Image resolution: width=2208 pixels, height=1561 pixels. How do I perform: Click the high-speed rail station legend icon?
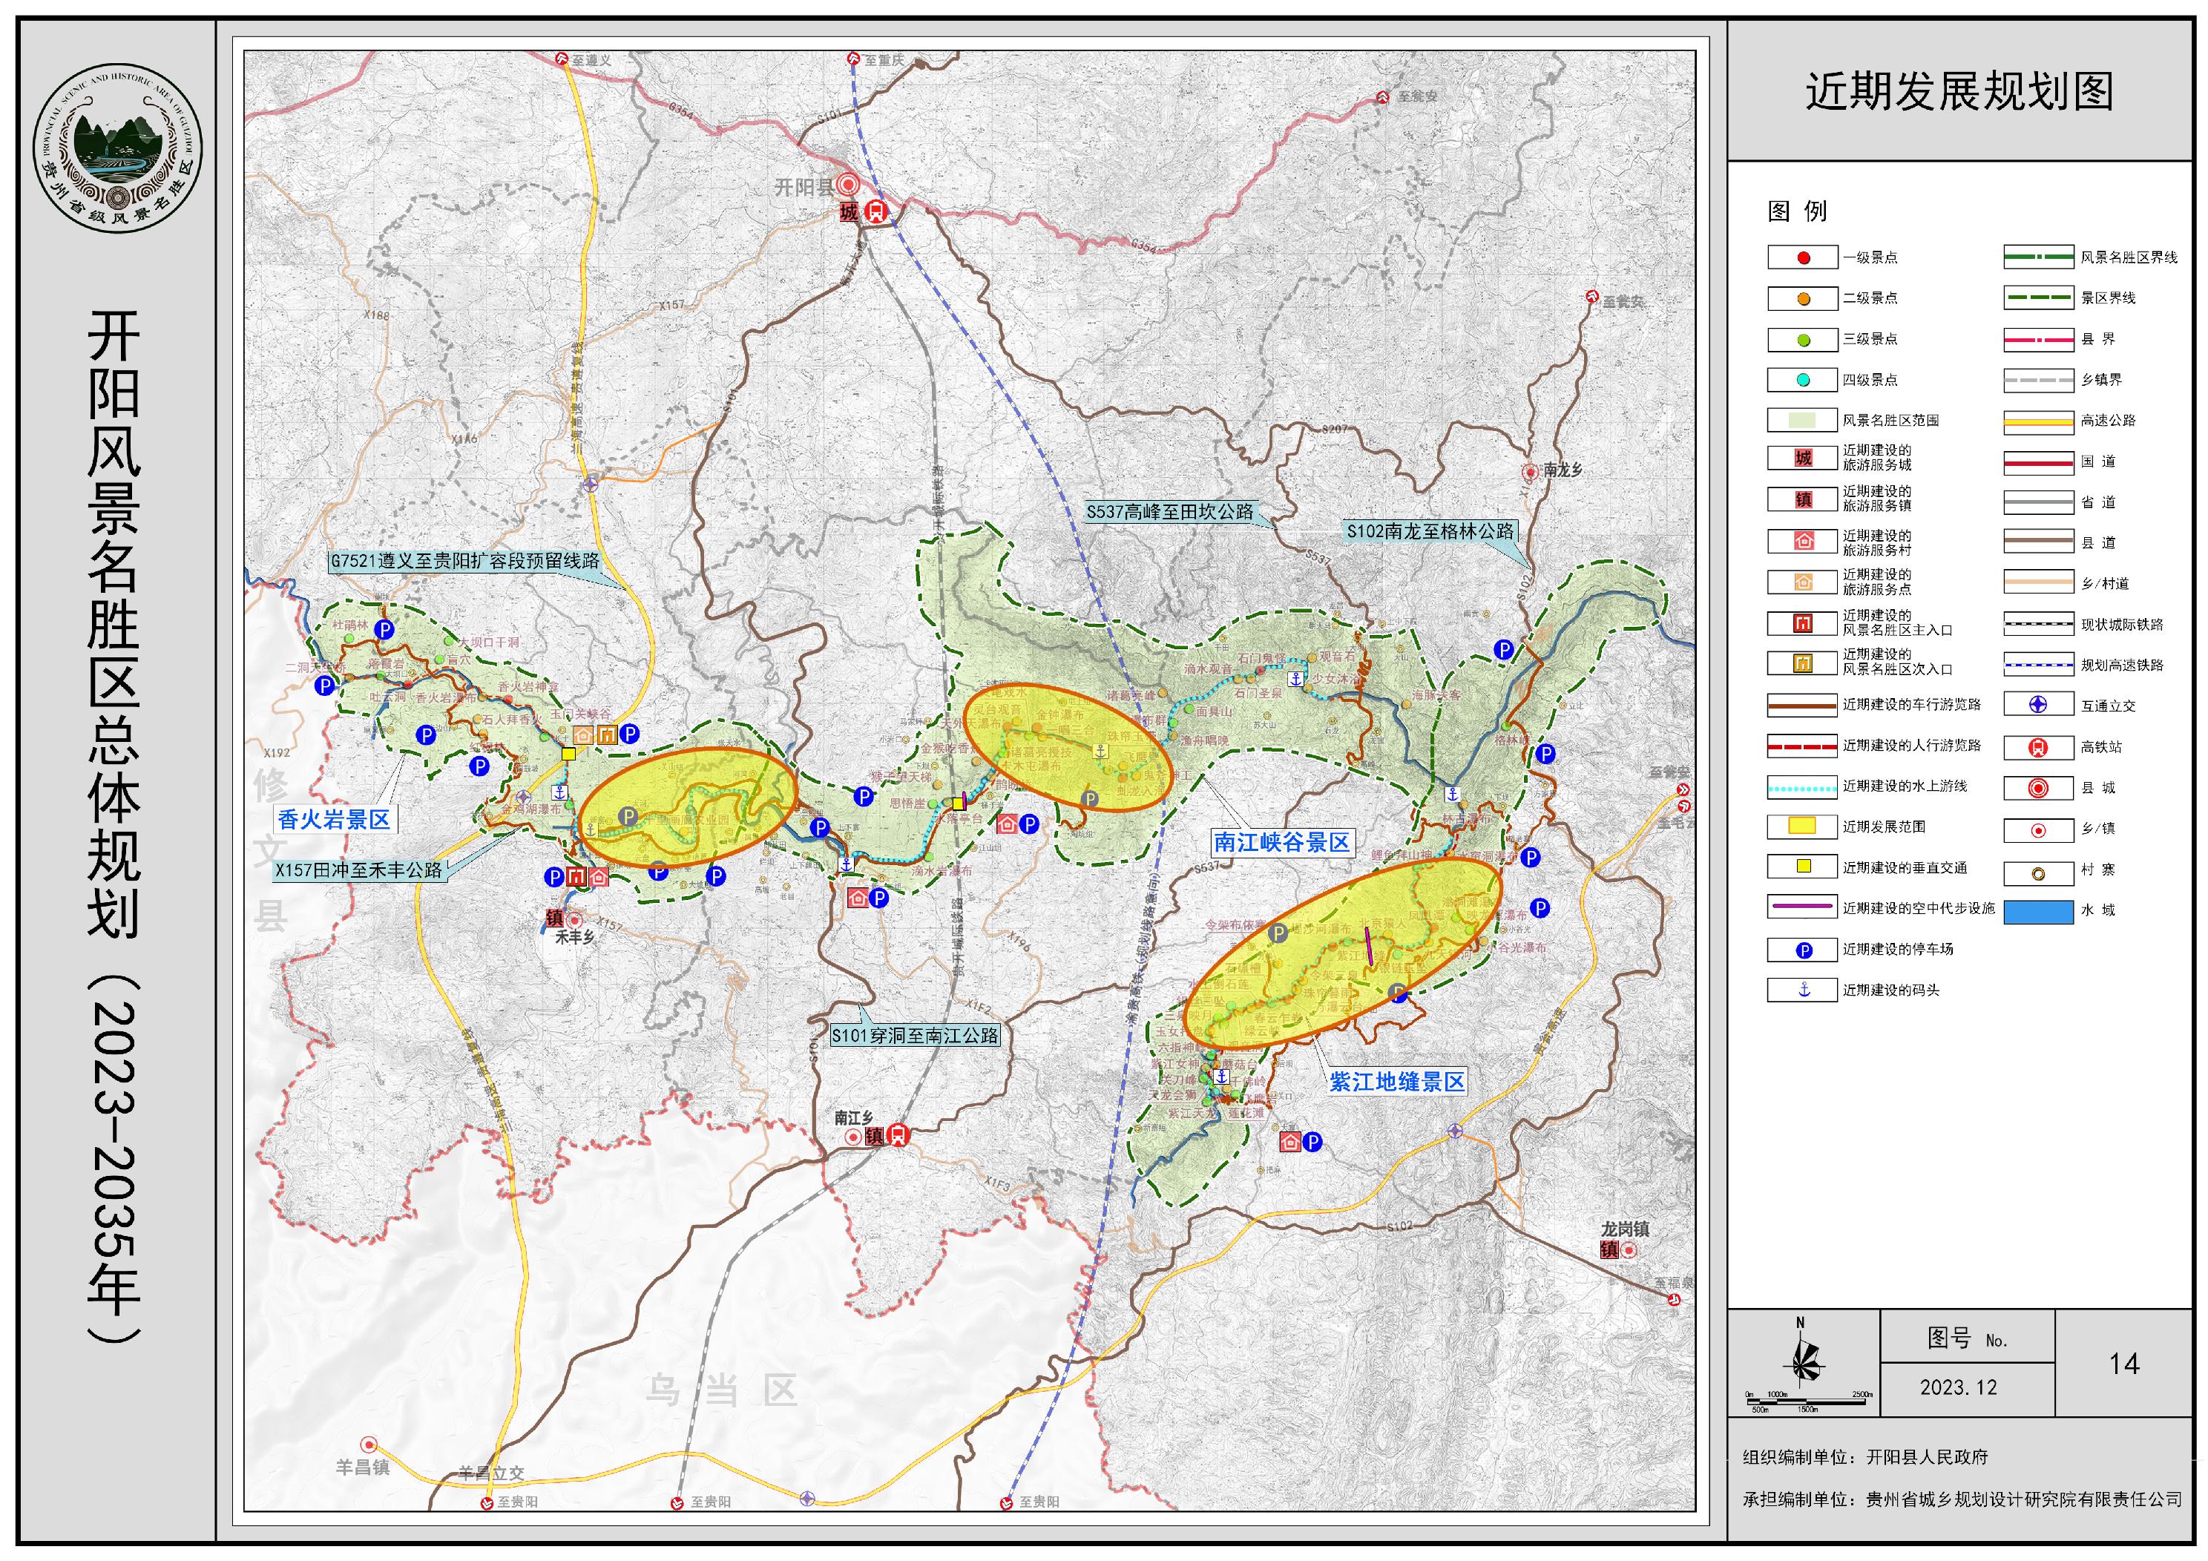[2037, 747]
